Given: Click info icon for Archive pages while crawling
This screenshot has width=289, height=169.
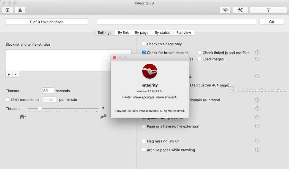Looking at the screenshot, I should pos(257,149).
